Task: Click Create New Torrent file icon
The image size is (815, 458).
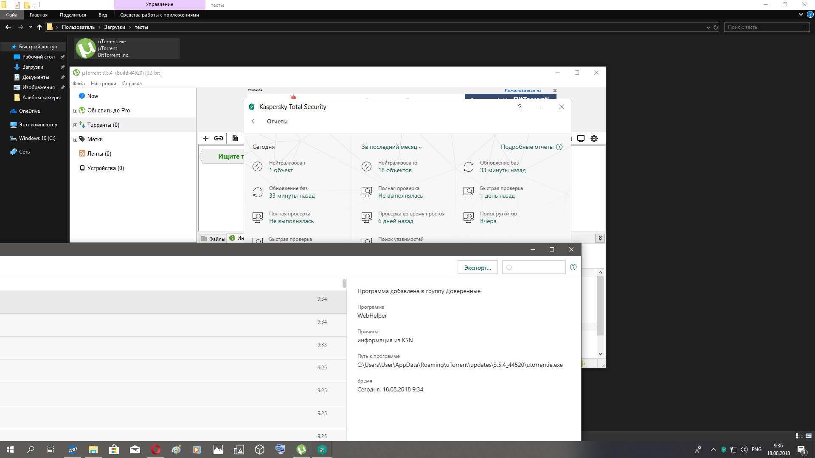Action: 235,138
